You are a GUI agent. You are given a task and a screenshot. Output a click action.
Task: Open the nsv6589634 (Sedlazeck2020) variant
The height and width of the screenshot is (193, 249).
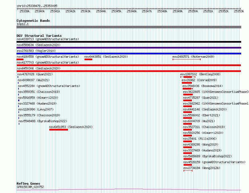coord(39,45)
